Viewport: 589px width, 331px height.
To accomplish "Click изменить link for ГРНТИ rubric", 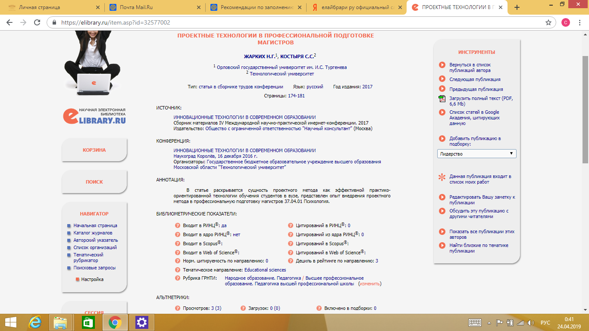I will tap(370, 284).
